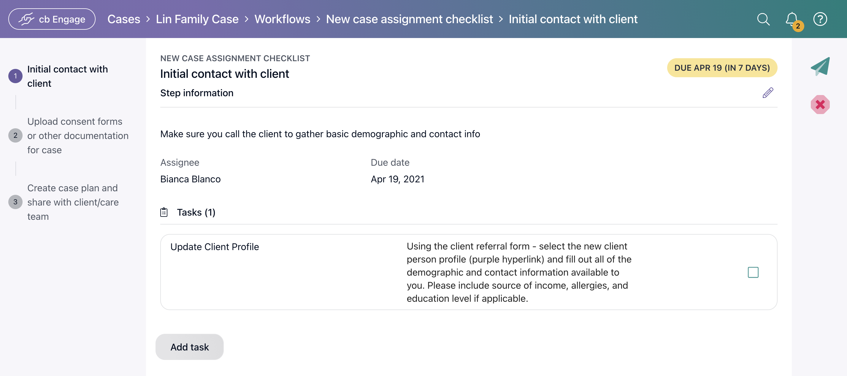
Task: View notifications via the bell icon
Action: pos(792,19)
